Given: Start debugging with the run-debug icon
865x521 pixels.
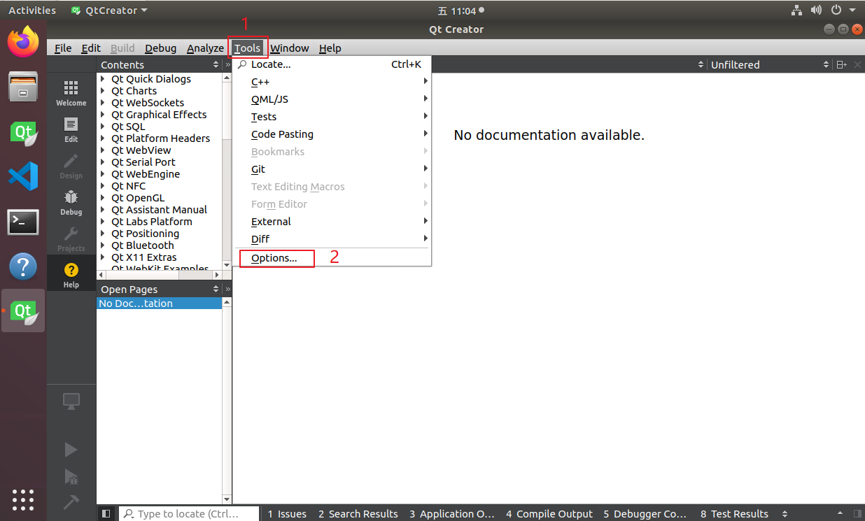Looking at the screenshot, I should pyautogui.click(x=71, y=476).
